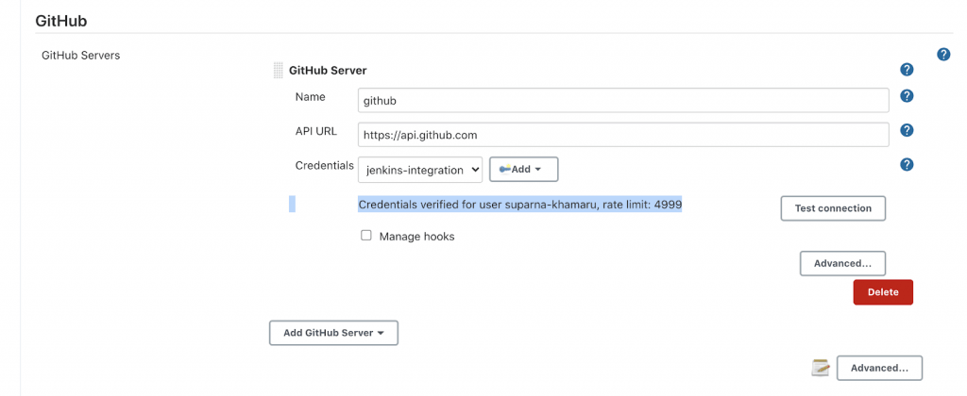Click help icon next to Name field
This screenshot has width=967, height=396.
click(907, 96)
